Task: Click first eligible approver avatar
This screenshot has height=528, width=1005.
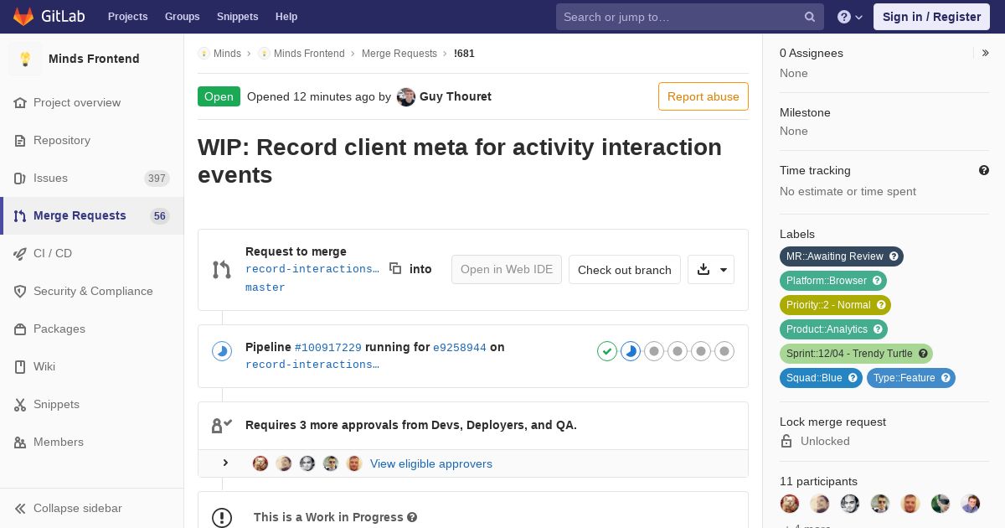Action: point(260,463)
